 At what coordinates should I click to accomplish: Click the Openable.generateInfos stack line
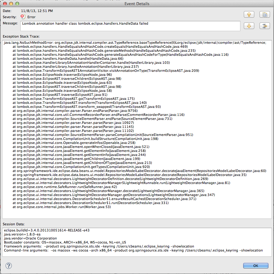click(74, 143)
